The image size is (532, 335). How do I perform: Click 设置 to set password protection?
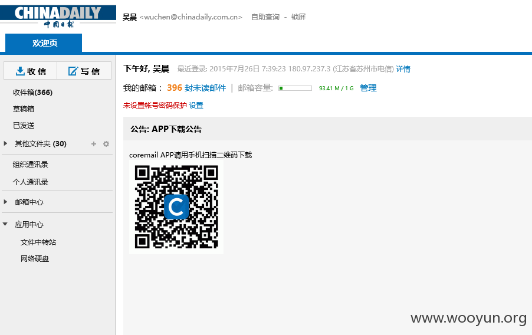(196, 105)
